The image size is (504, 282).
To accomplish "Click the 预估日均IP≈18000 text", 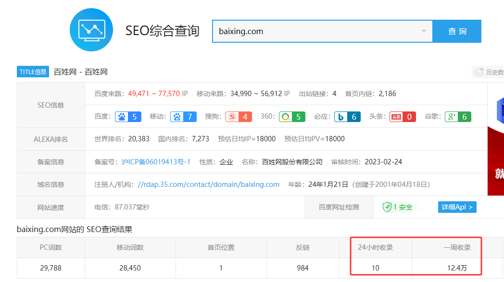I will 247,139.
